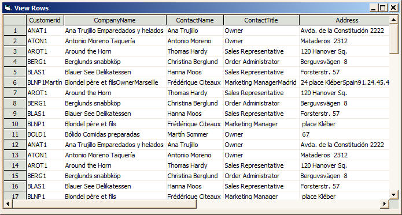Select row header 4

(x=15, y=62)
